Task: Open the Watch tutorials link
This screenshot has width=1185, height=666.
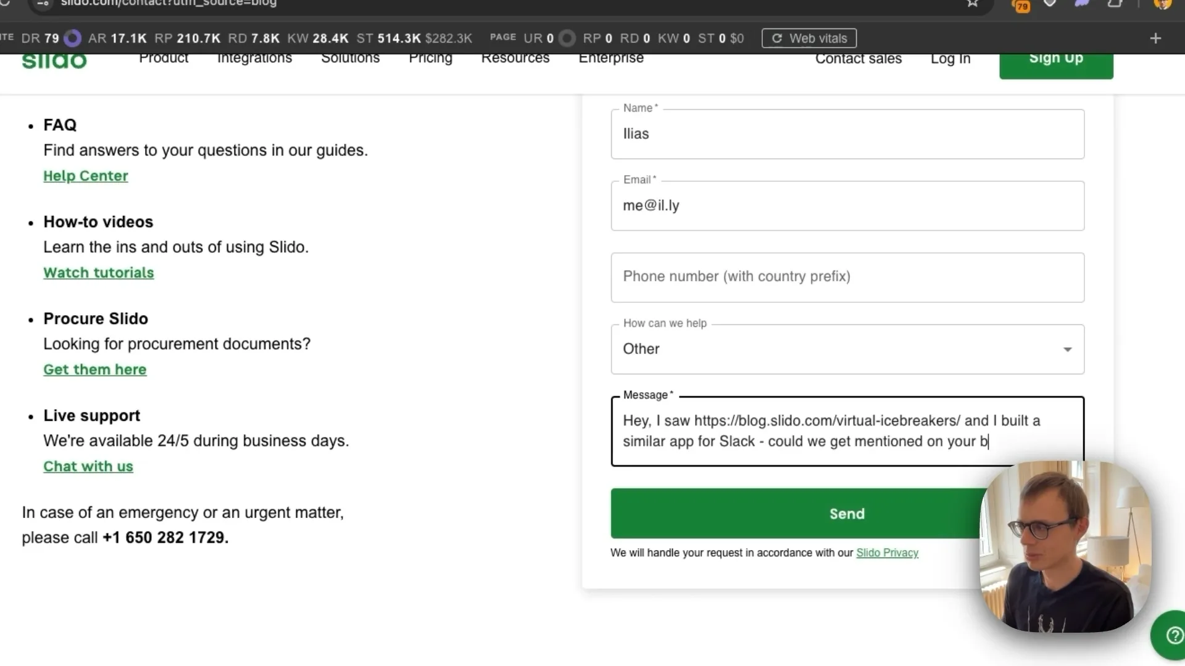Action: point(99,273)
